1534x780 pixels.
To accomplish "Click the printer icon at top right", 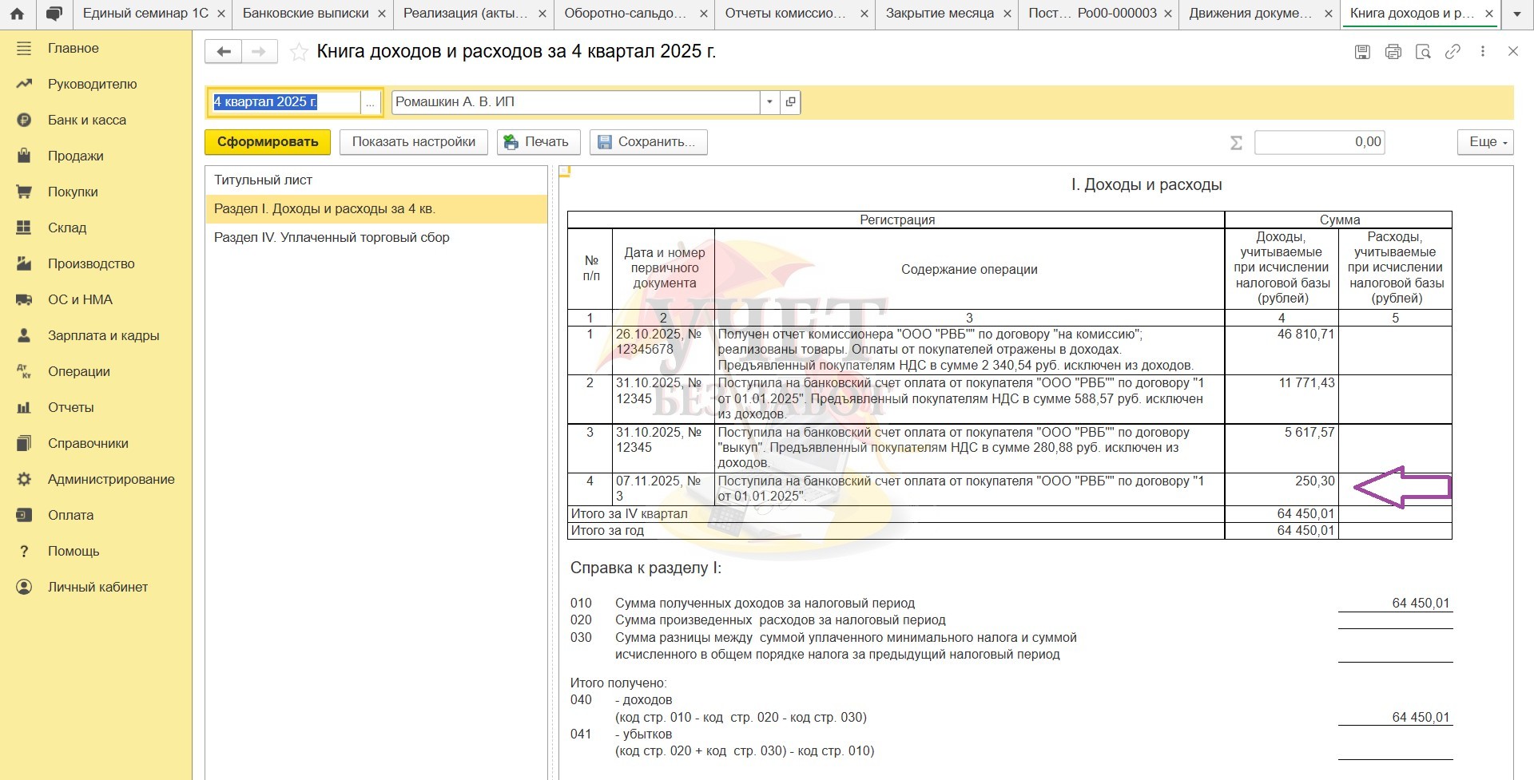I will (x=1393, y=52).
